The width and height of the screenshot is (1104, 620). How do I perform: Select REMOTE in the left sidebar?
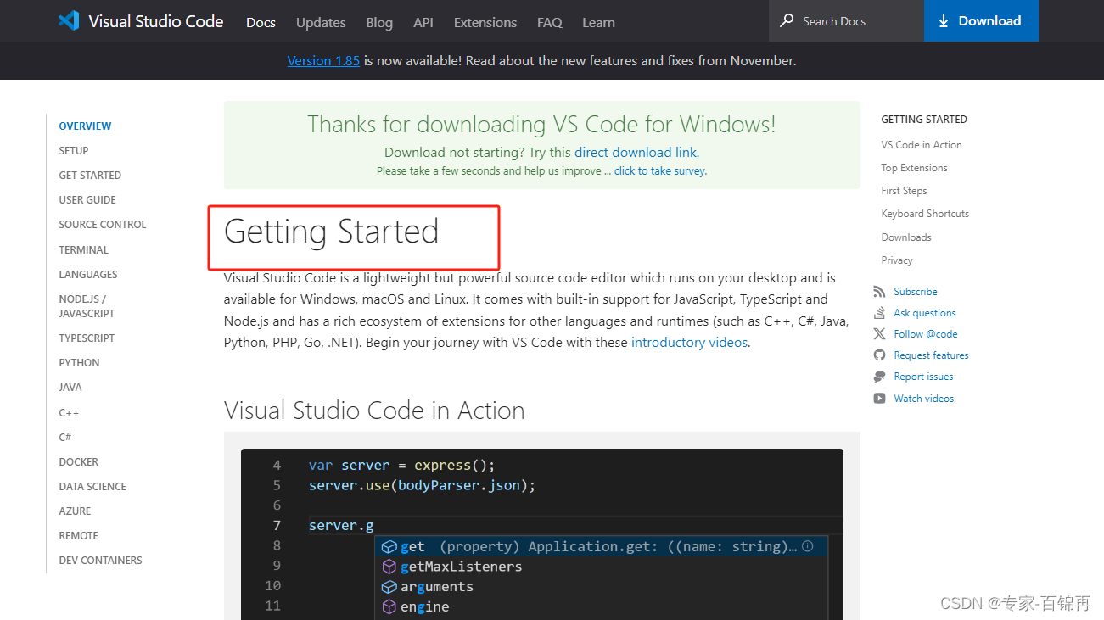[78, 535]
